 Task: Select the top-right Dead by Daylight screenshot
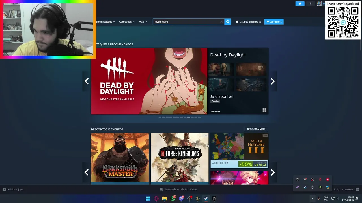[x=251, y=69]
